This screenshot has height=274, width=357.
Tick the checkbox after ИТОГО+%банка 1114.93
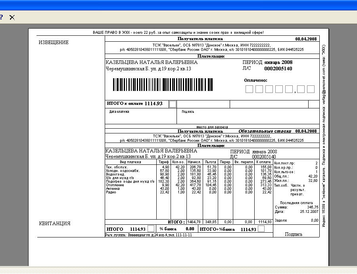(261, 229)
